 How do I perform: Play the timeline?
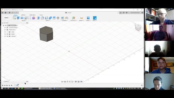click(x=7, y=85)
